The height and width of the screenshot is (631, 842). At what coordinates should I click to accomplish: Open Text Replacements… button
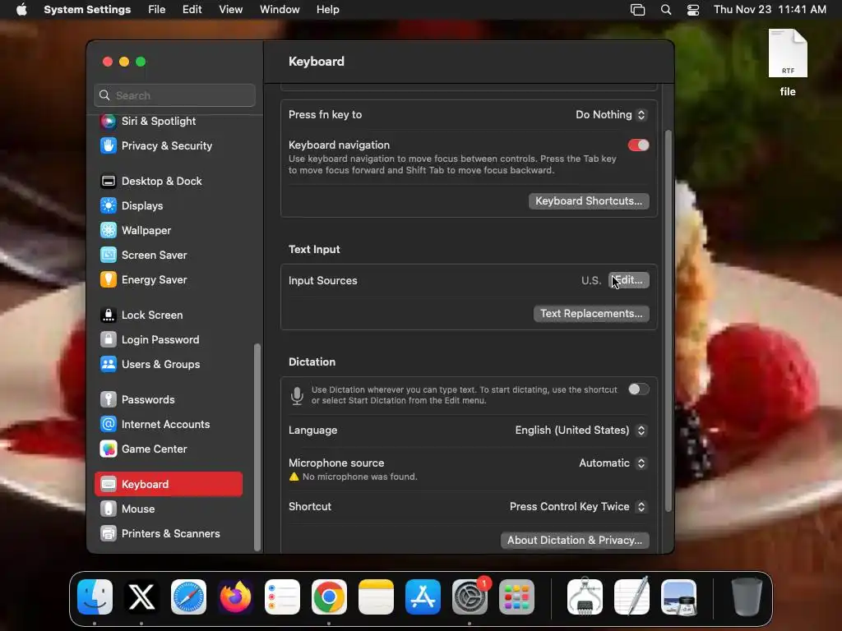click(591, 314)
